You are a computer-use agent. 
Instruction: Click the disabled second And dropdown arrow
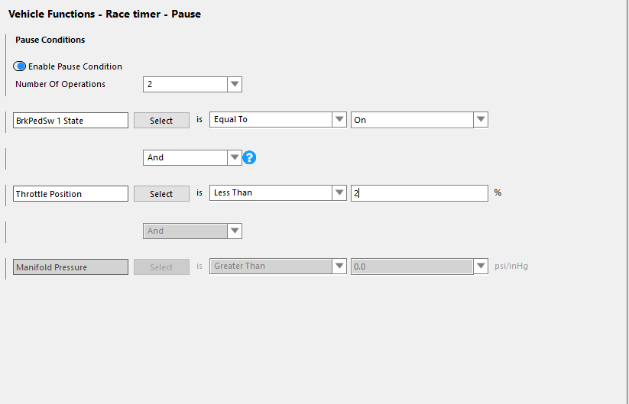[235, 231]
